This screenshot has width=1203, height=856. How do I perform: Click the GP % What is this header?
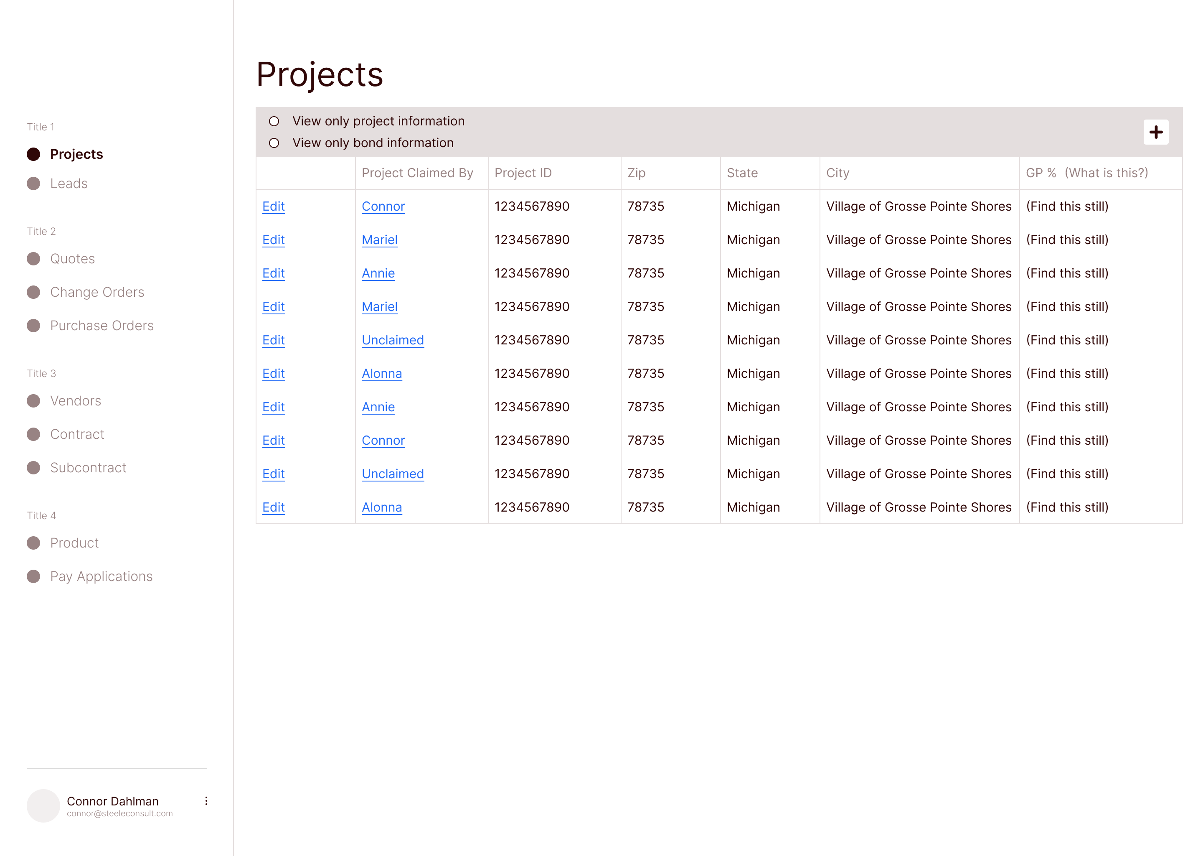coord(1086,173)
